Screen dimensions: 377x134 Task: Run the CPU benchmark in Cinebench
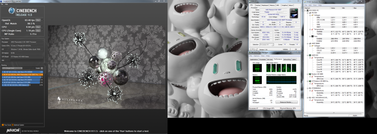pos(38,27)
